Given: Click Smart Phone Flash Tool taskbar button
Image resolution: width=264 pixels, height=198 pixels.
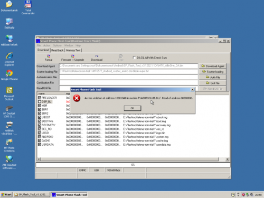Looking at the screenshot, I should pos(70,194).
